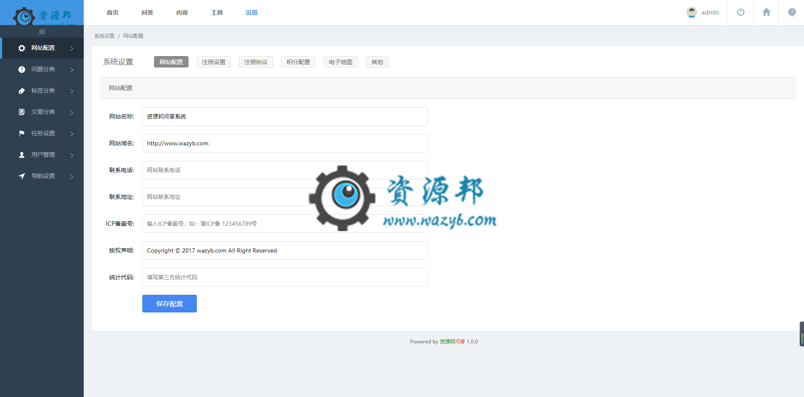Click 网站配置 in the breadcrumb
This screenshot has width=804, height=397.
click(x=133, y=36)
